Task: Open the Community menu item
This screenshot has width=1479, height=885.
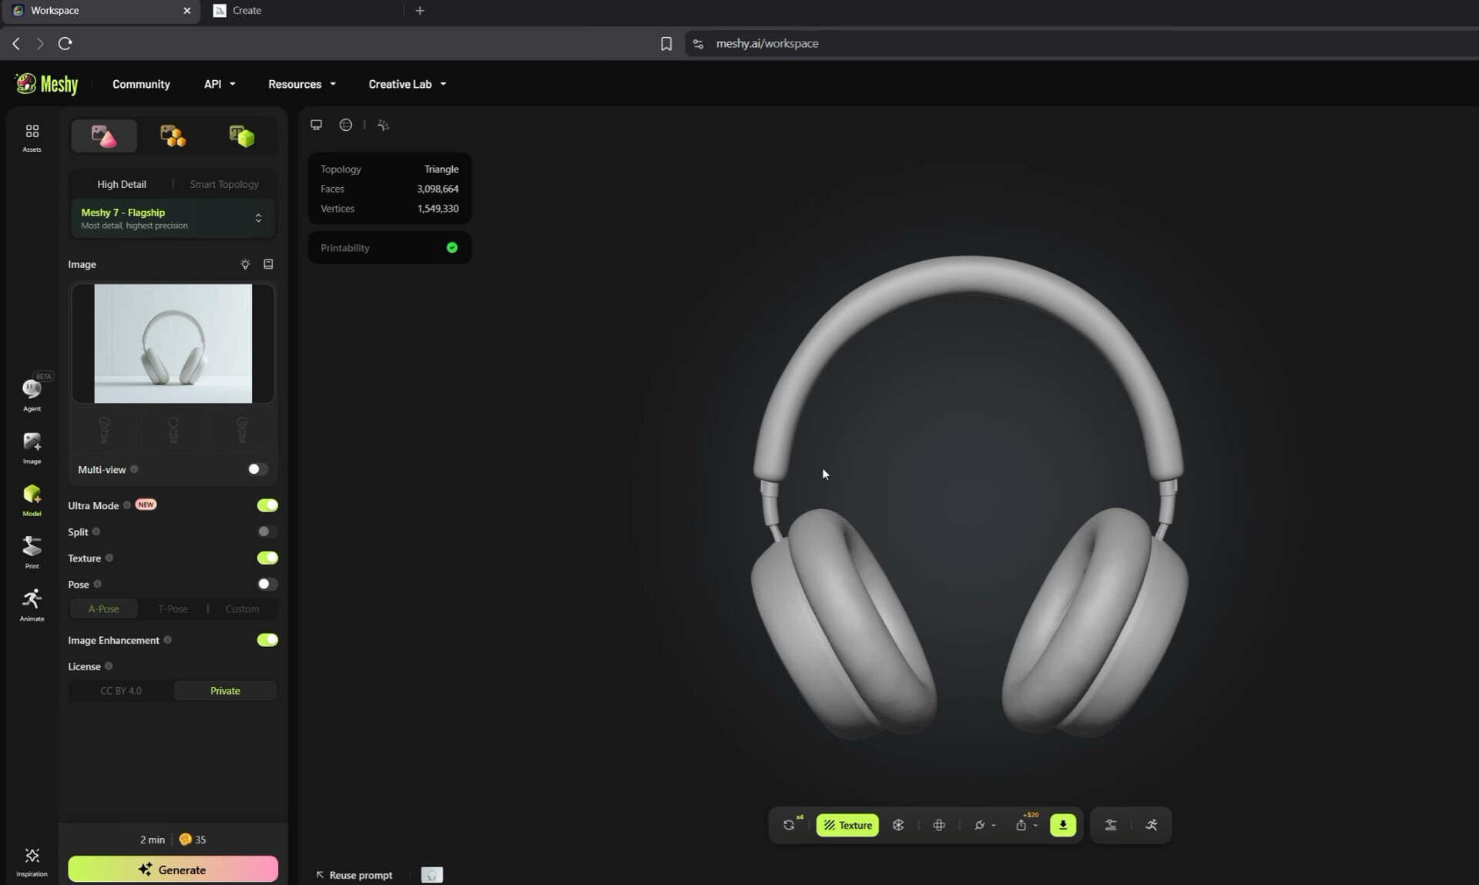Action: tap(141, 84)
